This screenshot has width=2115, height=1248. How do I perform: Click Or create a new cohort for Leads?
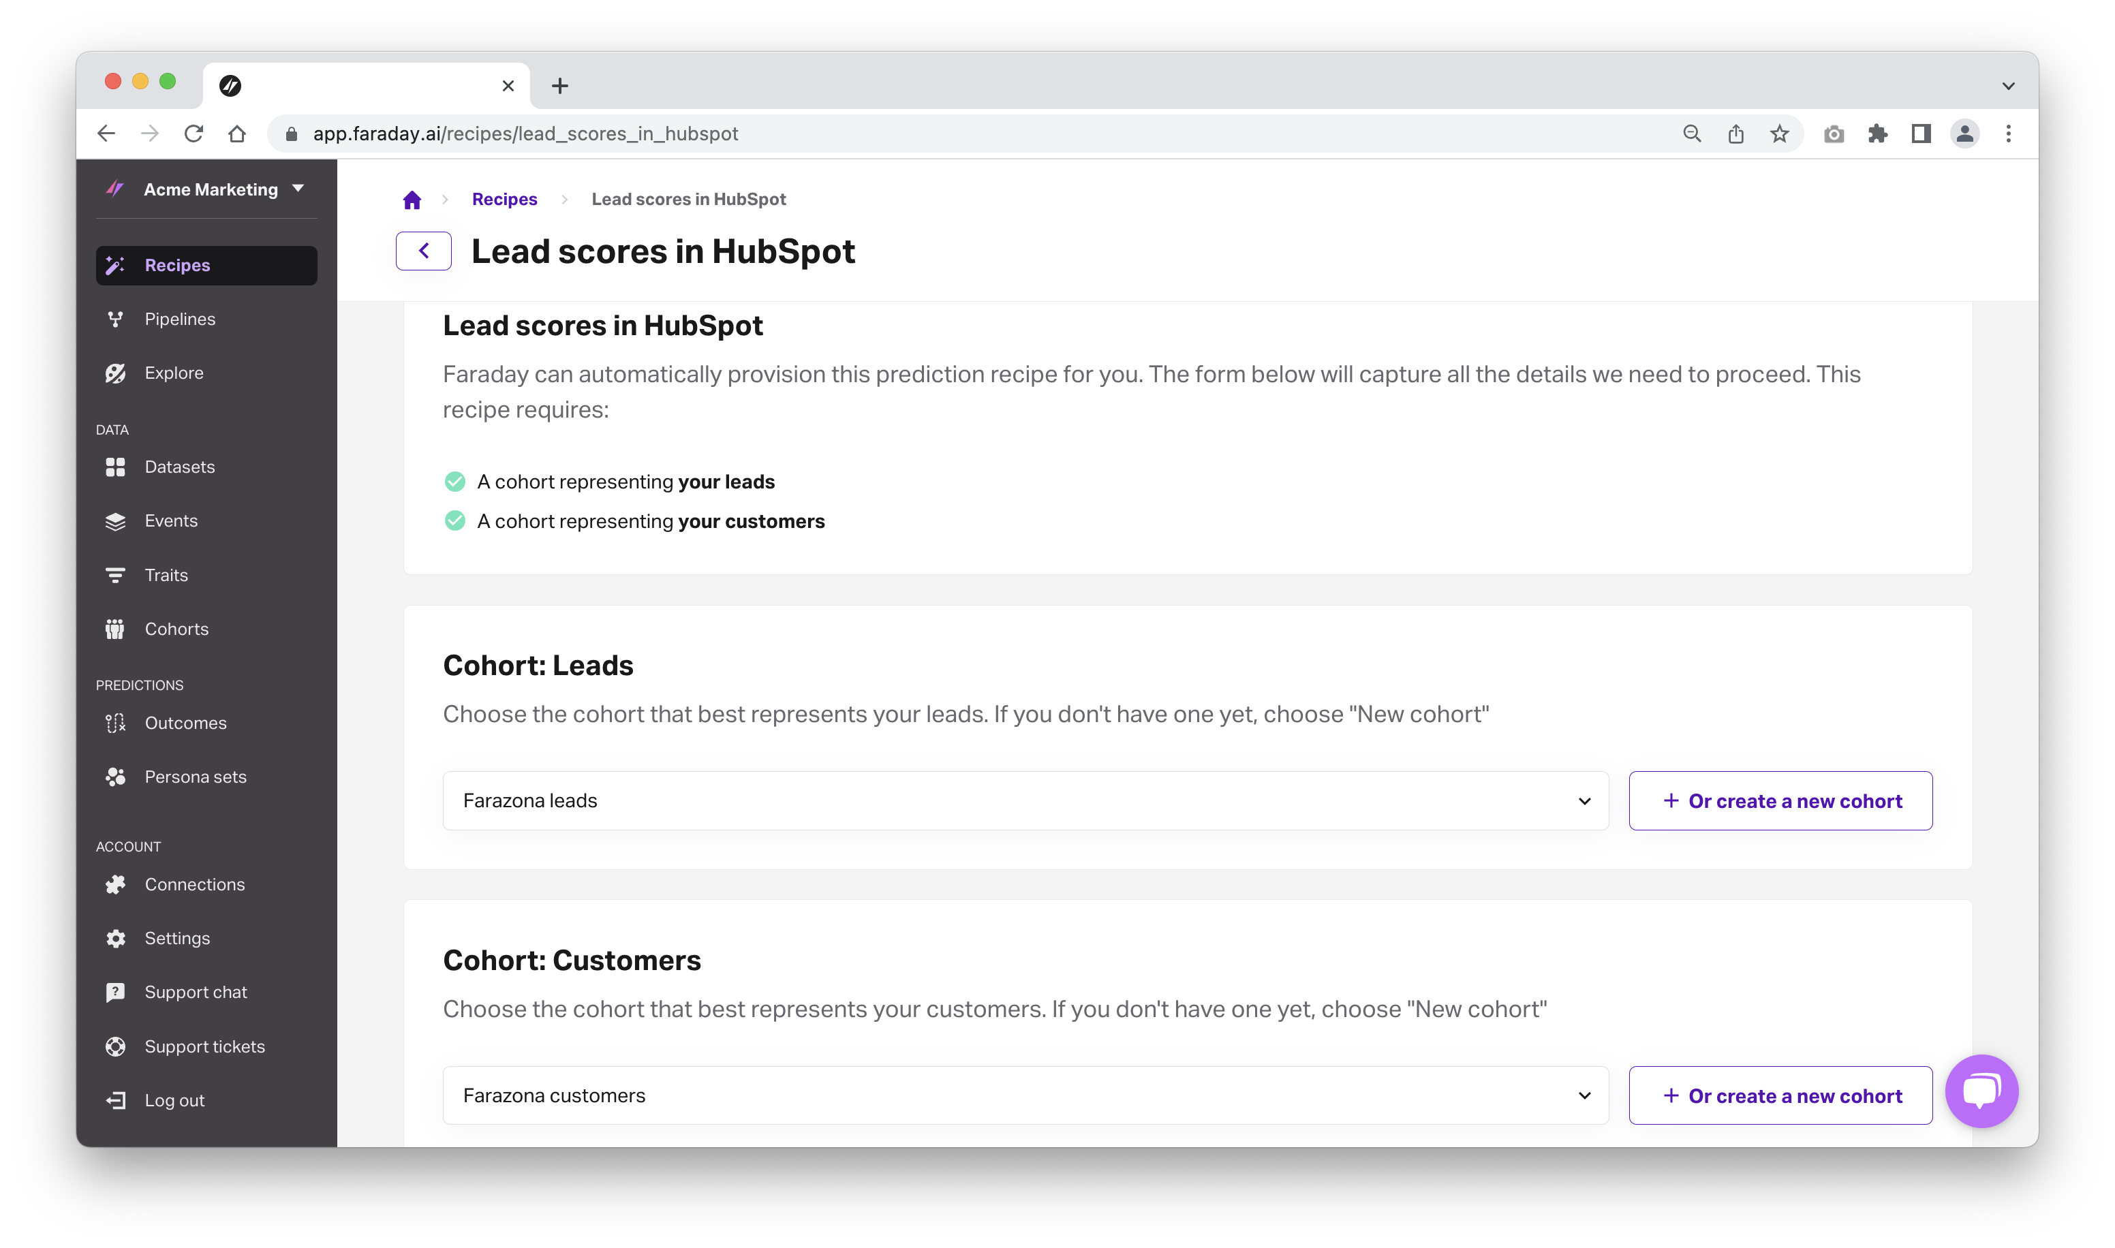click(1779, 799)
